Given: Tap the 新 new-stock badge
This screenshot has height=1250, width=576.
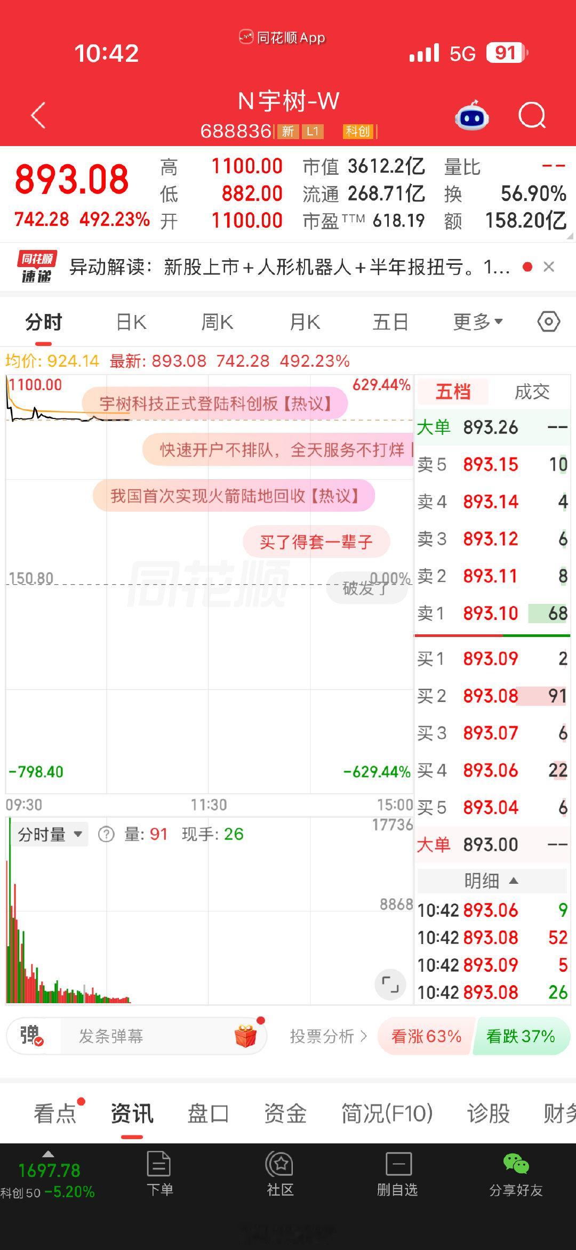Looking at the screenshot, I should point(288,131).
